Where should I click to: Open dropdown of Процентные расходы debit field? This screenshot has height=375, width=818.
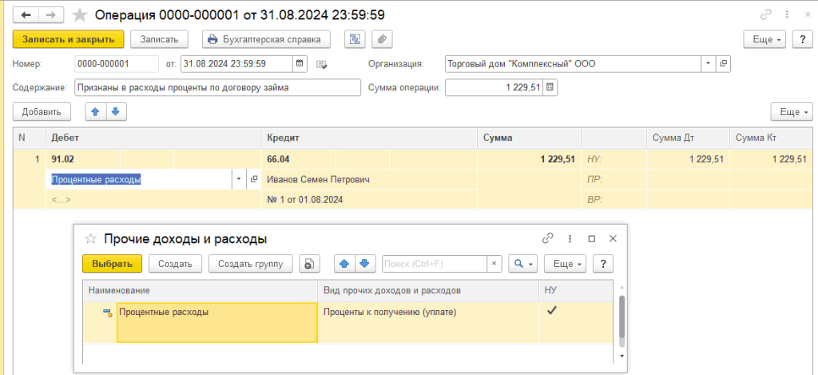(x=240, y=180)
